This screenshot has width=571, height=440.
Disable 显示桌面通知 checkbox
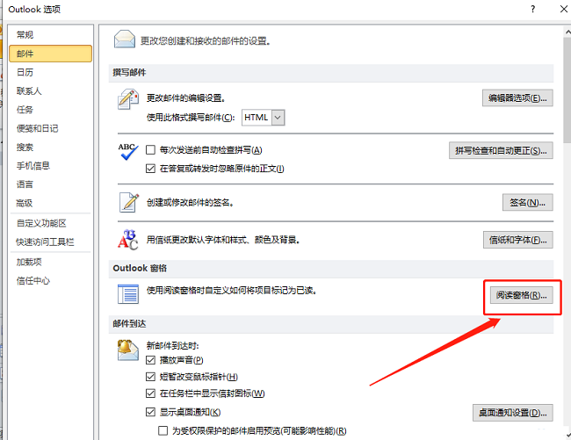coord(150,412)
